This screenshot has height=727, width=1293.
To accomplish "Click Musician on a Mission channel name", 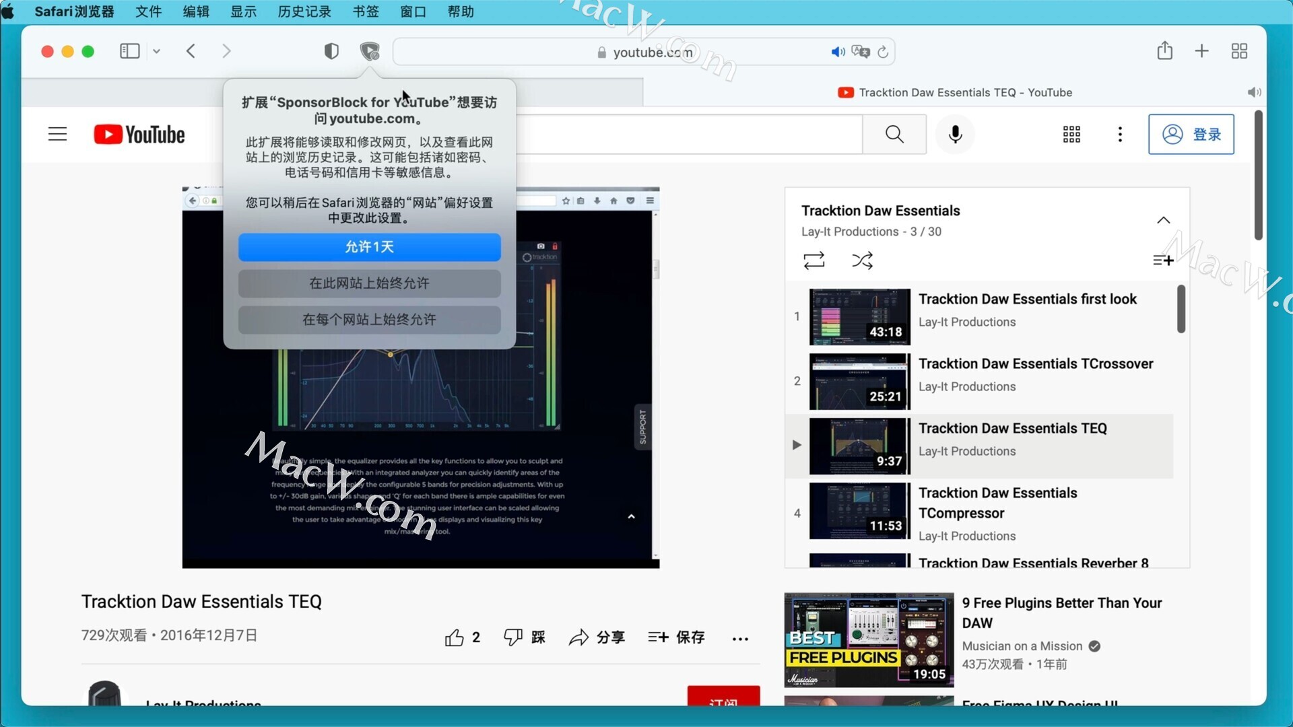I will pos(1022,646).
